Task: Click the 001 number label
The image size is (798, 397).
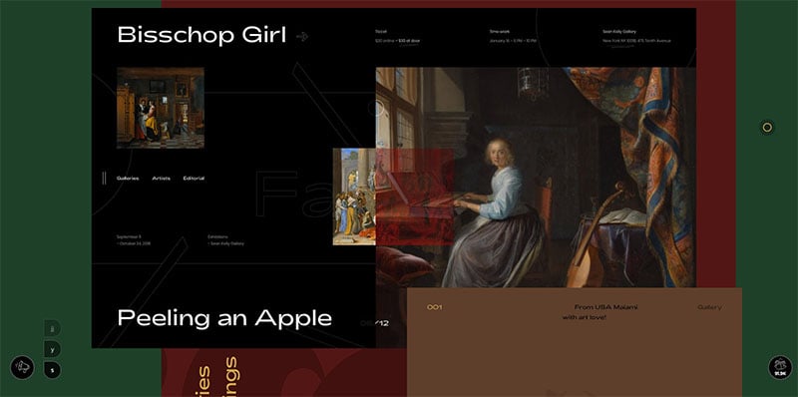Action: pyautogui.click(x=434, y=307)
